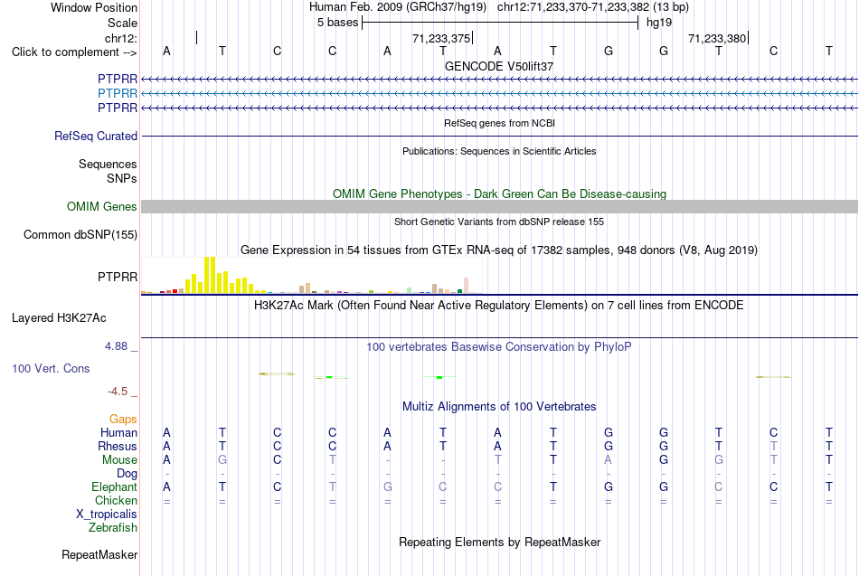Click the gray OMIM Genes bar
The image size is (859, 576).
coord(499,206)
